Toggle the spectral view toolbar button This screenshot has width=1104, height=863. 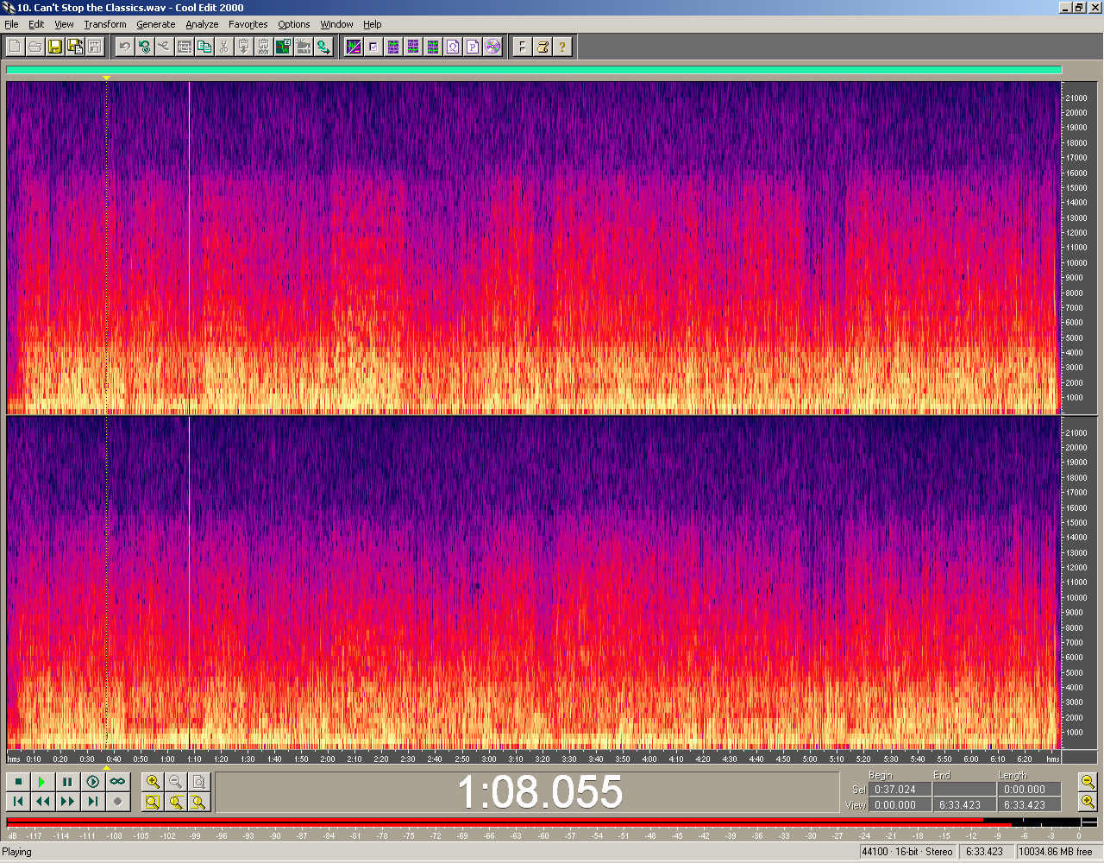pyautogui.click(x=354, y=47)
